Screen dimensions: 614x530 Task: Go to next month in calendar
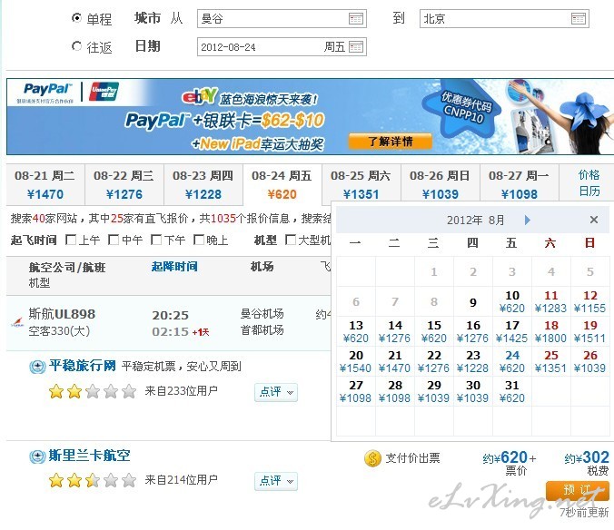[x=527, y=220]
